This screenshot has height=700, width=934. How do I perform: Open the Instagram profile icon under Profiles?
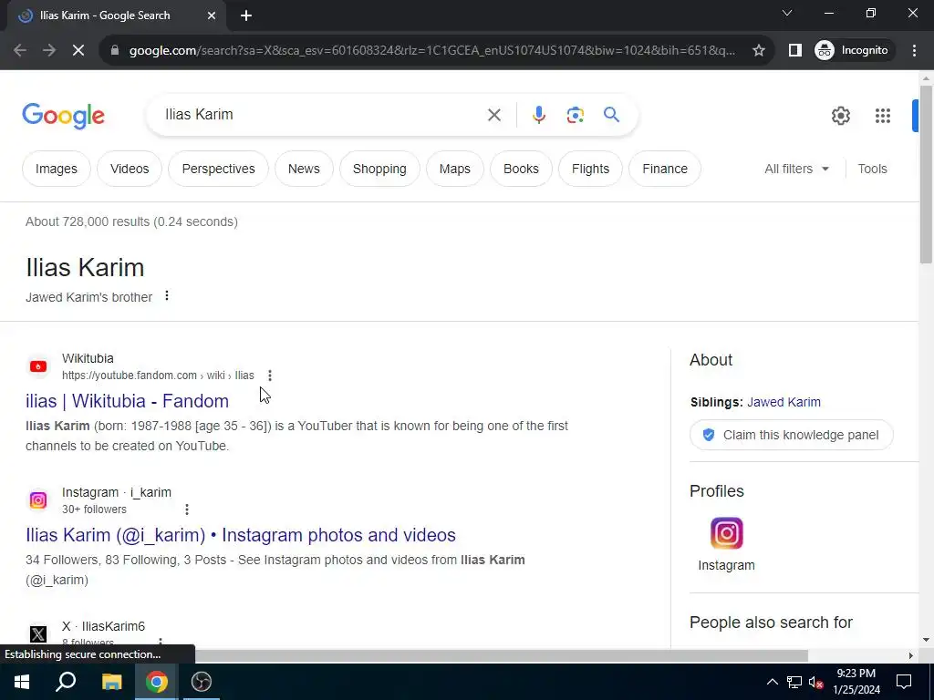[726, 532]
